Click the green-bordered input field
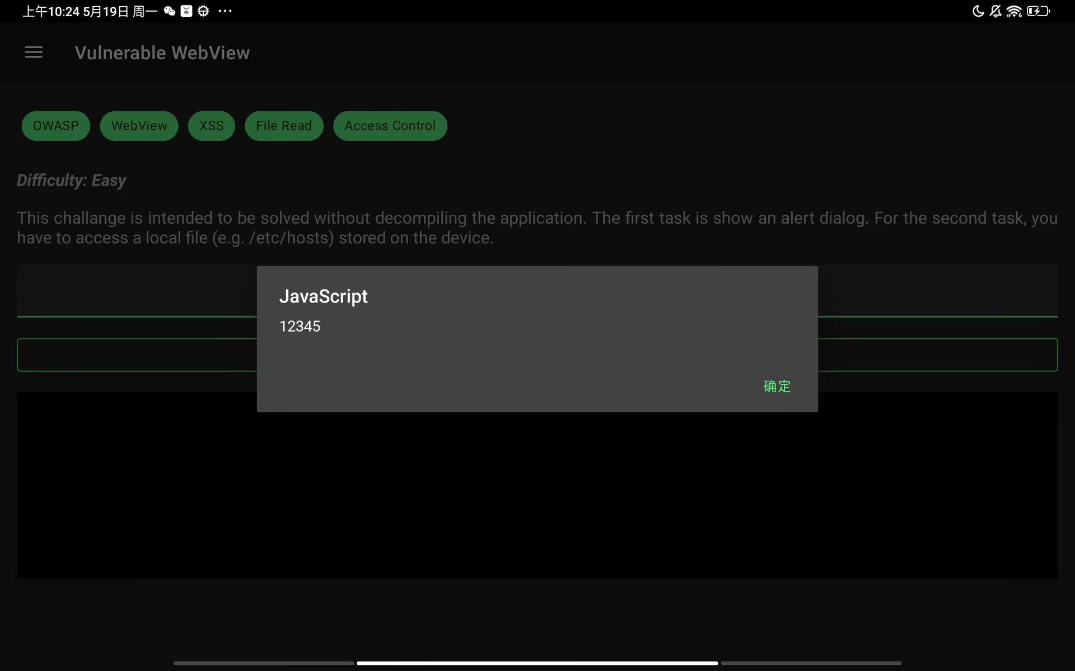The height and width of the screenshot is (671, 1075). [x=137, y=355]
